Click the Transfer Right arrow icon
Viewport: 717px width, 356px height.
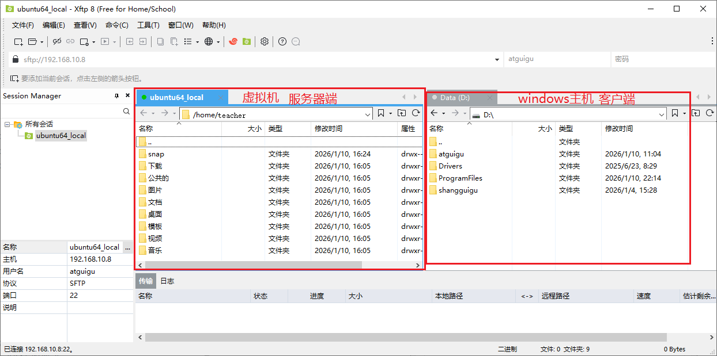pyautogui.click(x=142, y=41)
